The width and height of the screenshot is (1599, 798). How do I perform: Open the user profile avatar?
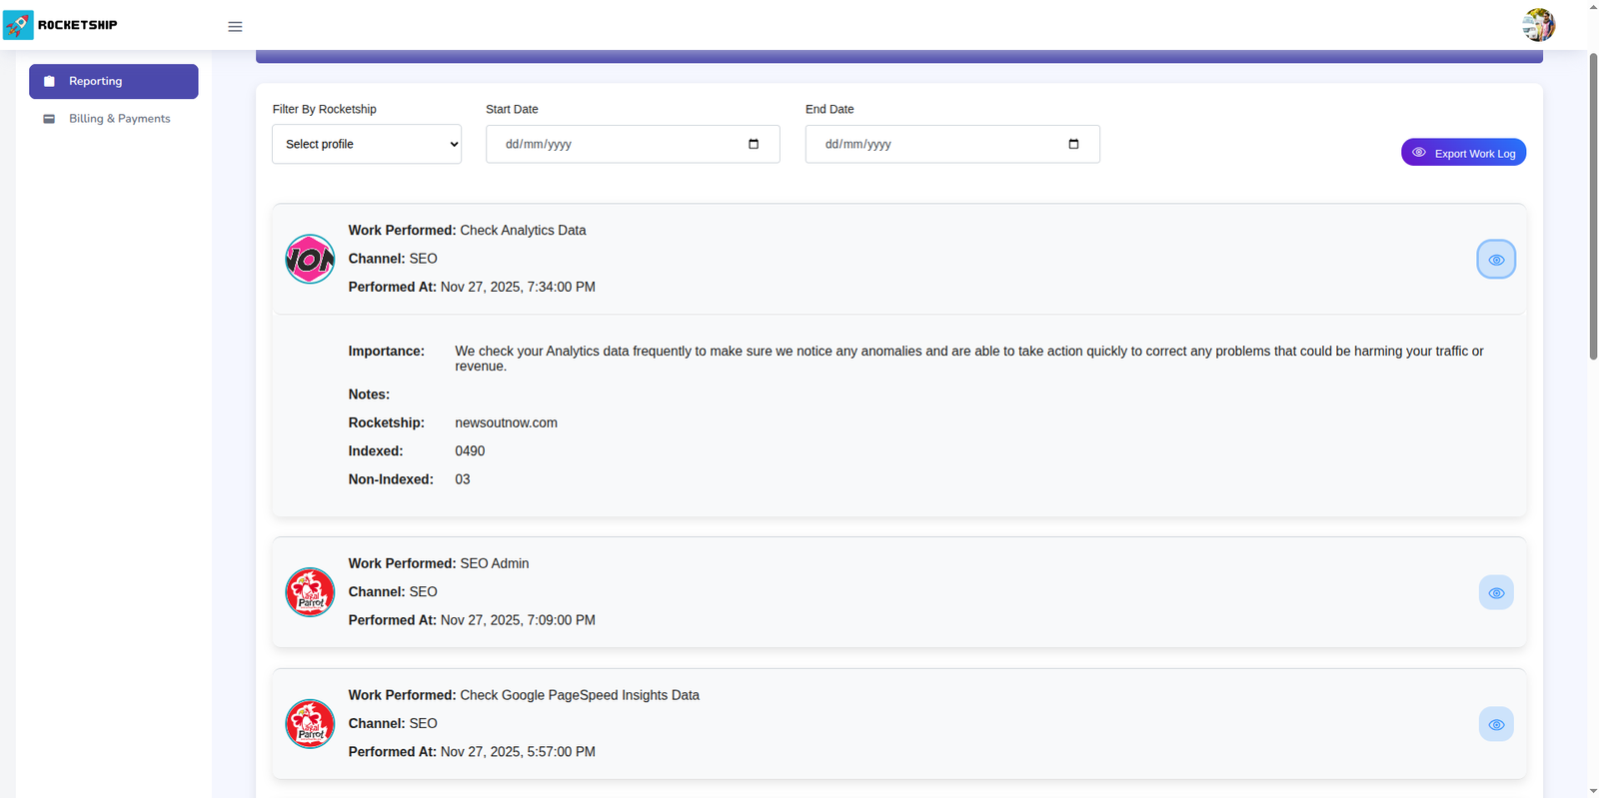point(1538,25)
